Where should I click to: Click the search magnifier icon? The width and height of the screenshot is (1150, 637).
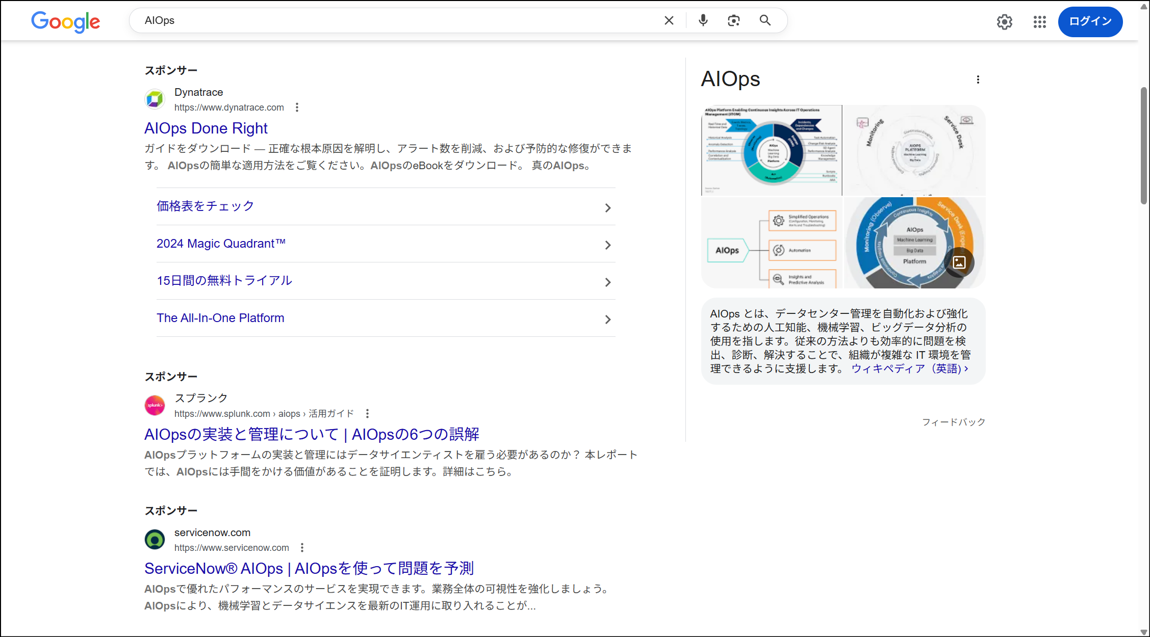point(764,20)
